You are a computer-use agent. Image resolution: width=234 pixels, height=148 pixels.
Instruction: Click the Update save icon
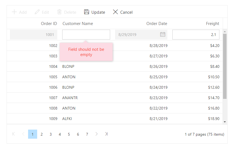point(87,12)
